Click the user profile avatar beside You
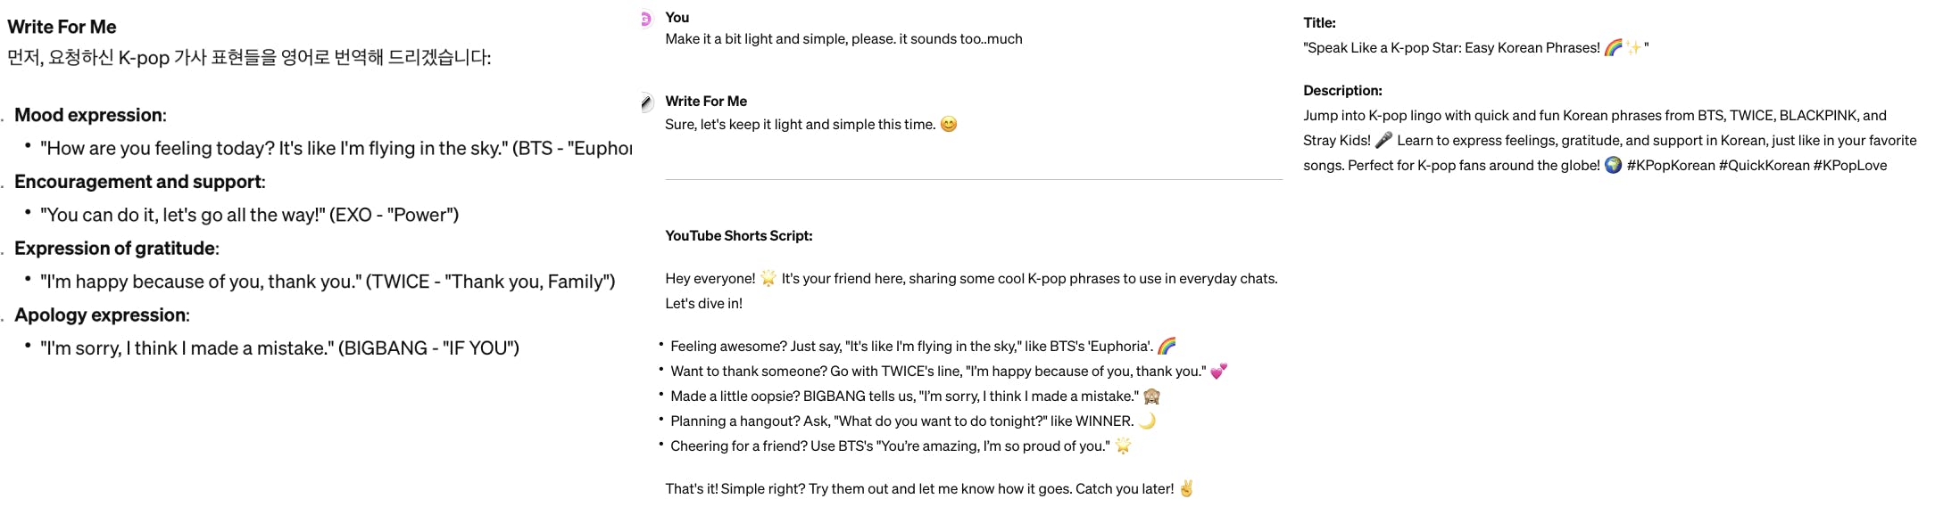 pos(646,19)
